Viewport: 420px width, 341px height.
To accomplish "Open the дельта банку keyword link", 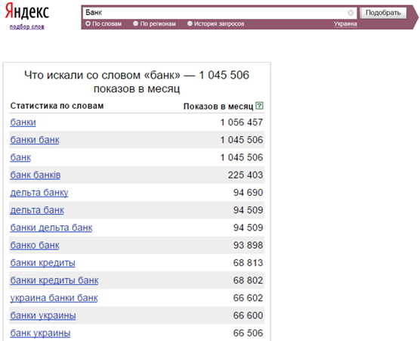I will click(39, 193).
